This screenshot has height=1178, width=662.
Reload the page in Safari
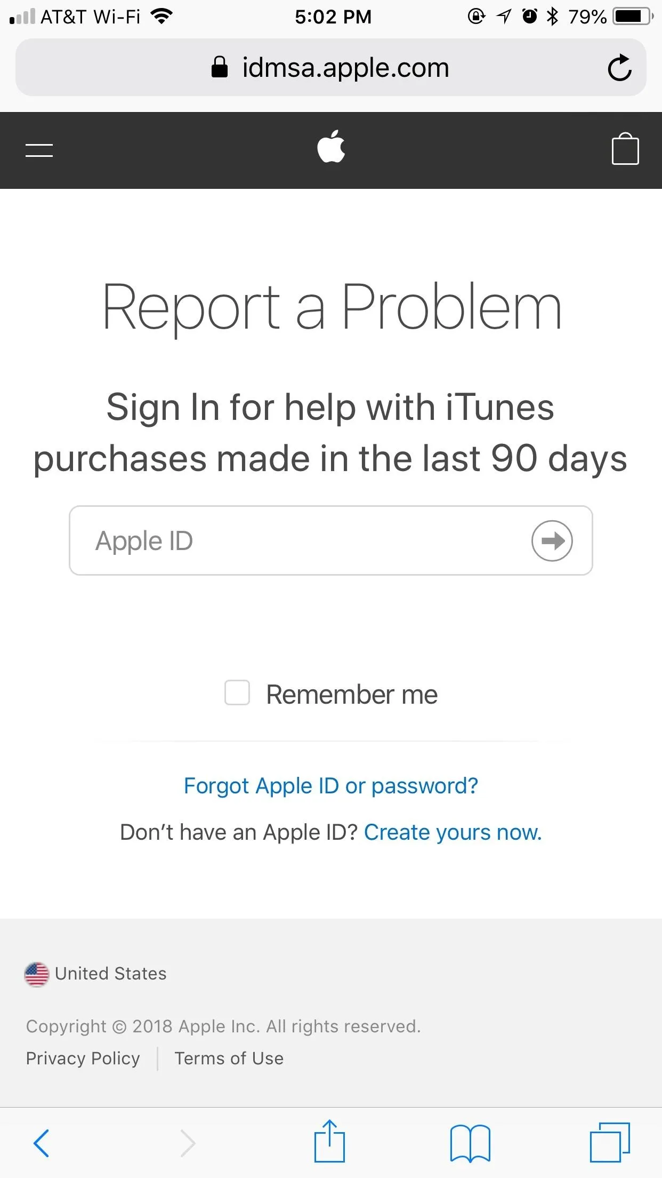619,68
